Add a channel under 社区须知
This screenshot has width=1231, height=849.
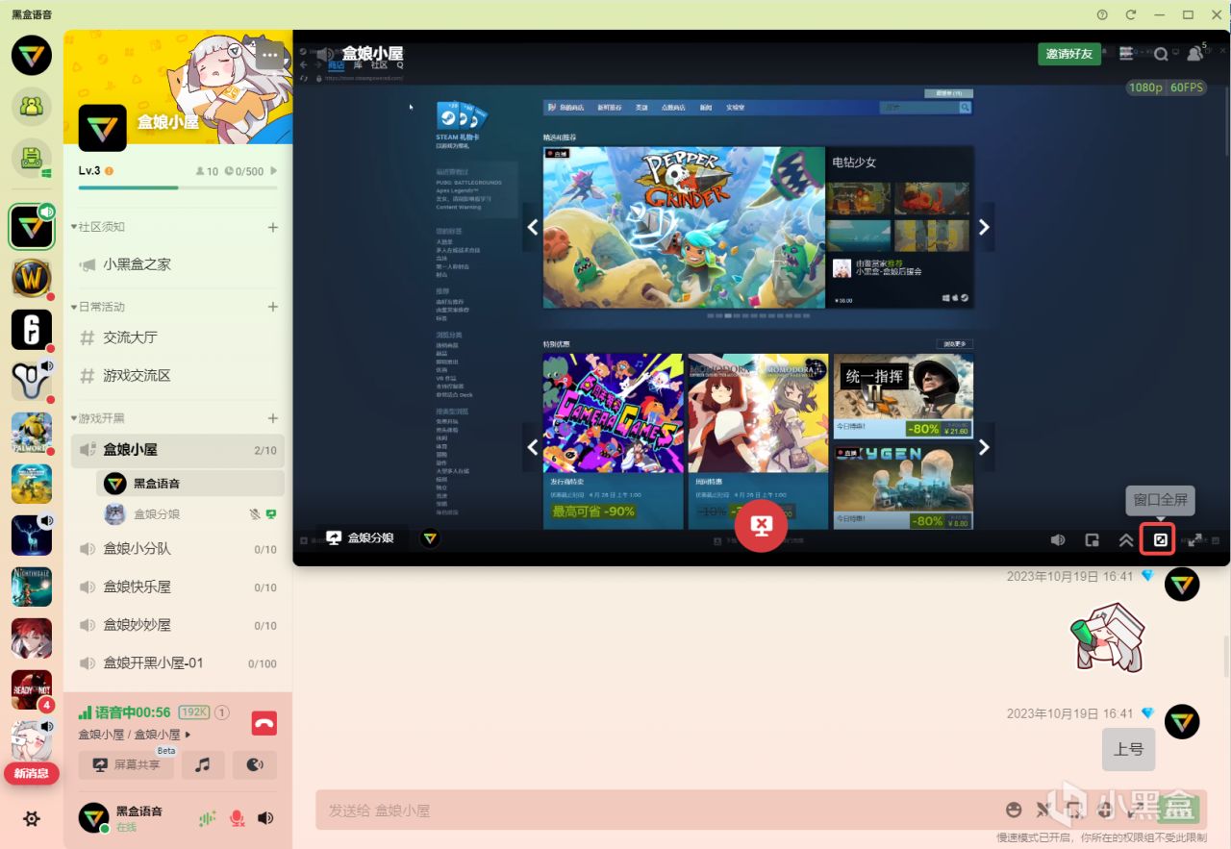tap(273, 228)
